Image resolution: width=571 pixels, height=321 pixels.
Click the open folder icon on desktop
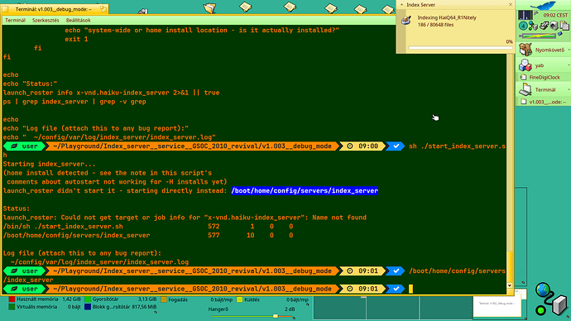point(209,7)
